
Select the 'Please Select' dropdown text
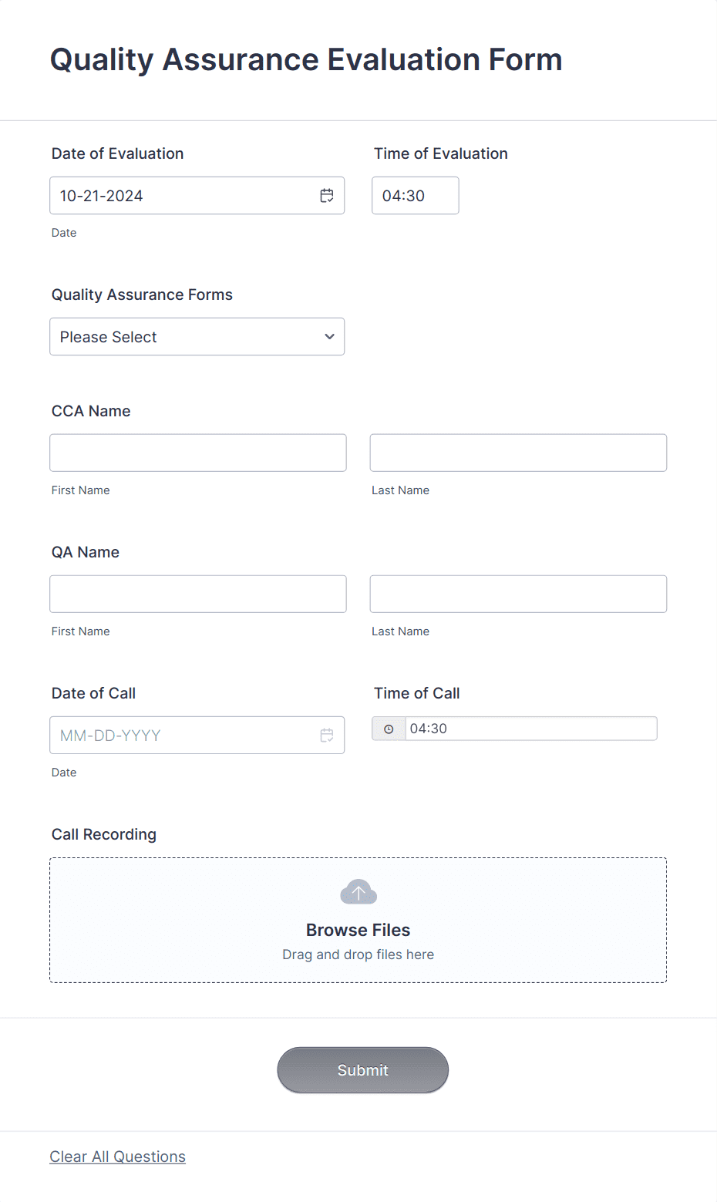tap(108, 337)
